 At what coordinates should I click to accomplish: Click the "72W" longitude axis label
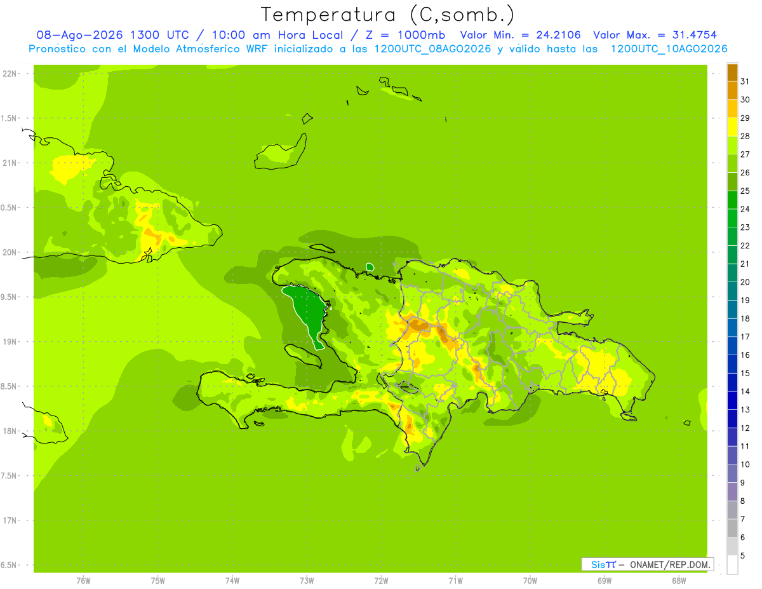pos(382,580)
